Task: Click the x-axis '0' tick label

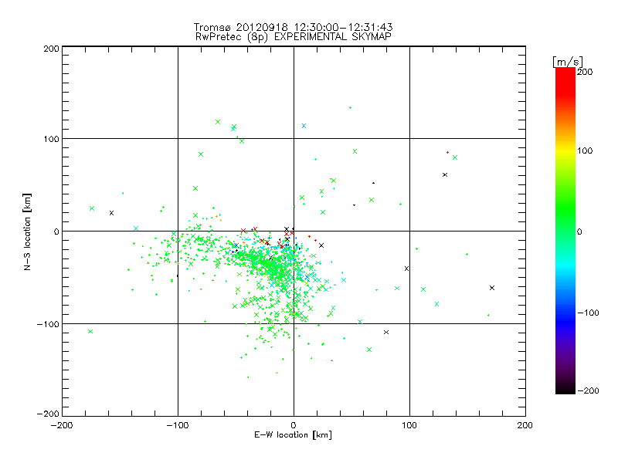Action: pyautogui.click(x=294, y=425)
